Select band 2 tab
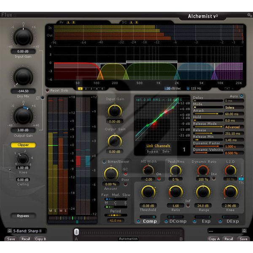Viewport: 253px width, 253px height. coord(86,89)
